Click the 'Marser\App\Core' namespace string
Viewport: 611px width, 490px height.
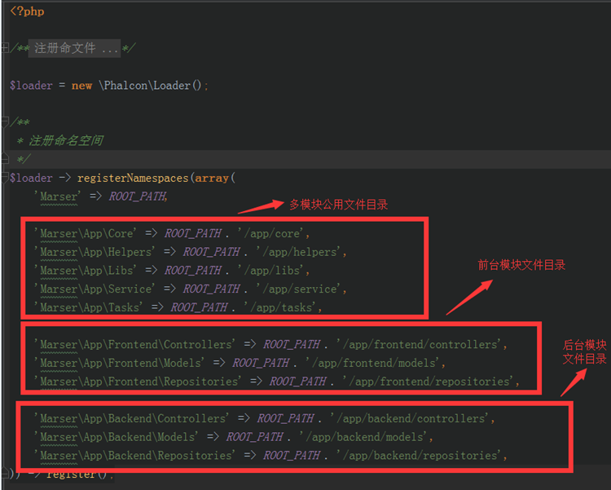point(84,234)
